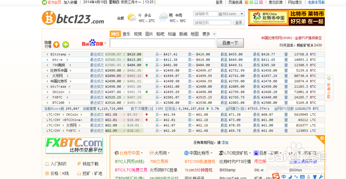Click the Bitstamp volume 13768.8 BTC
346x179 pixels.
click(305, 54)
